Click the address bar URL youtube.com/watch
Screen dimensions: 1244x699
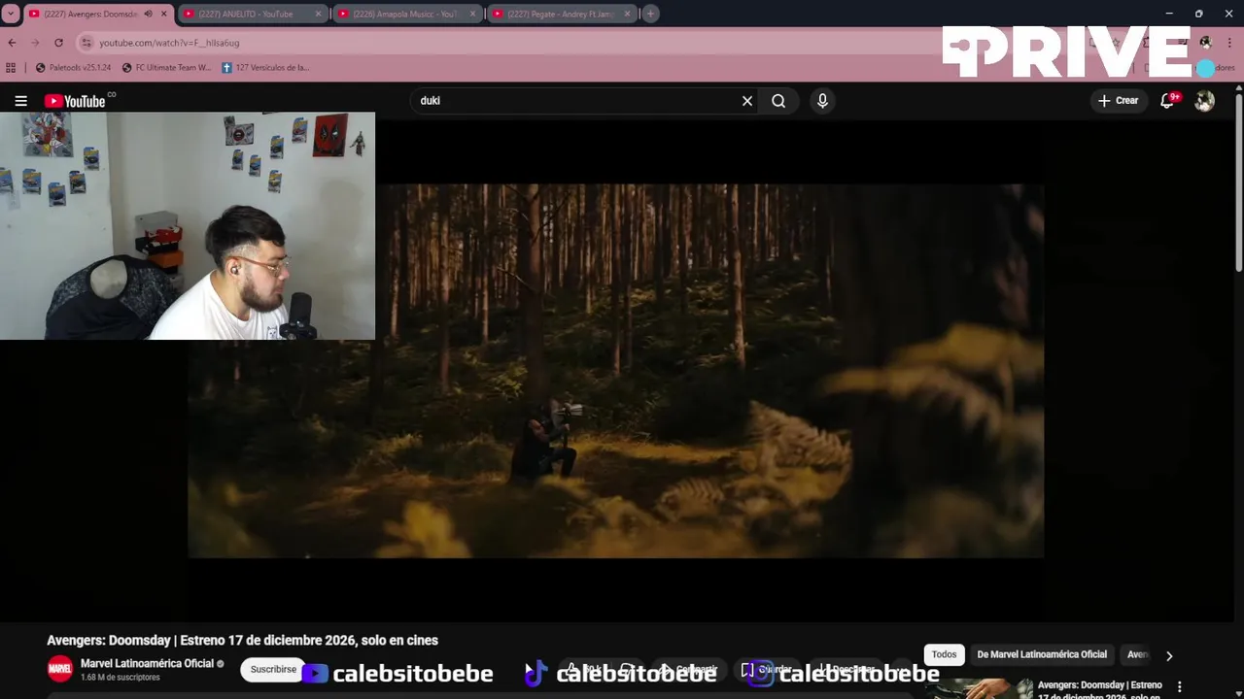(x=169, y=43)
